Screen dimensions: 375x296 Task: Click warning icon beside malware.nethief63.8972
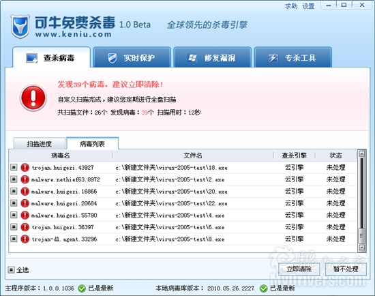[x=25, y=179]
